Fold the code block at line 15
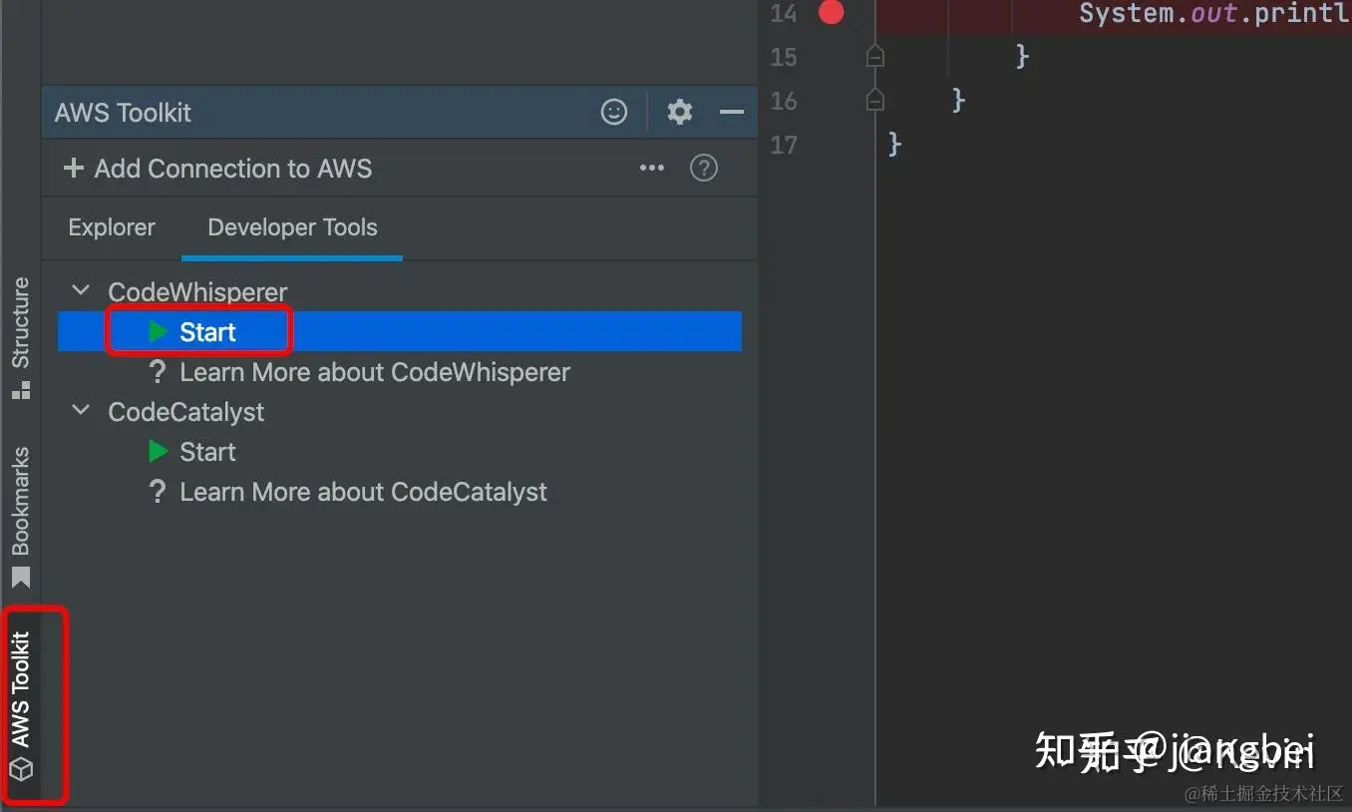 [x=875, y=56]
